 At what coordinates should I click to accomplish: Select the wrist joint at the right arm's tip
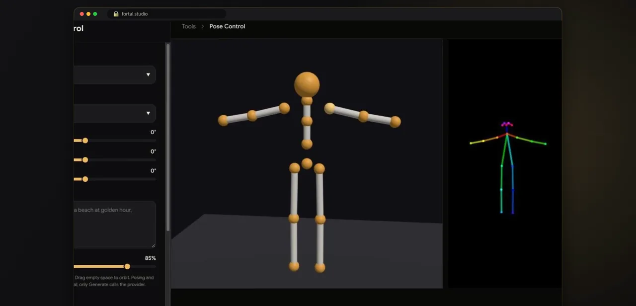pos(396,122)
